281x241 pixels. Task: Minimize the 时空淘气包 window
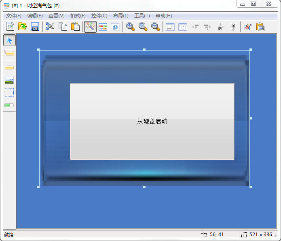tap(243, 4)
